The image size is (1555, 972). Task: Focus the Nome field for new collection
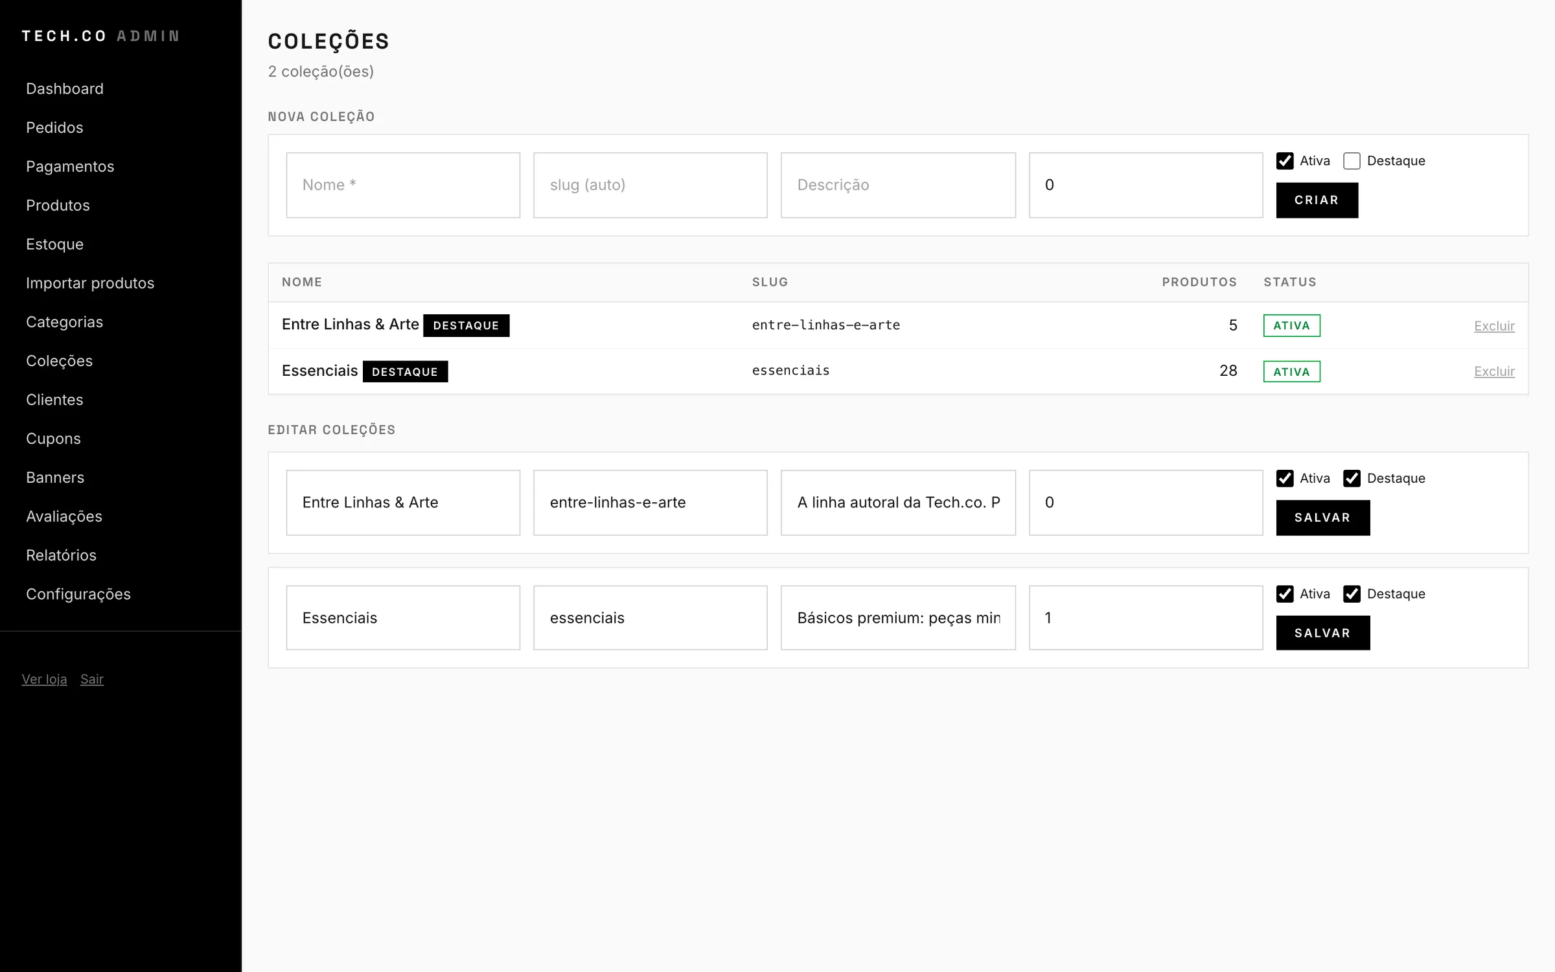tap(403, 185)
